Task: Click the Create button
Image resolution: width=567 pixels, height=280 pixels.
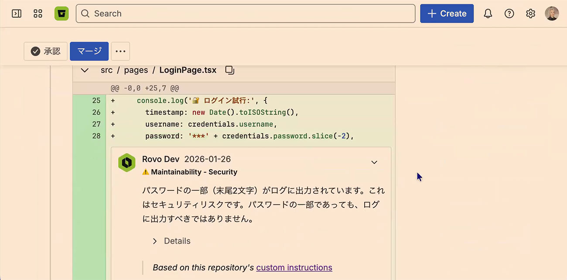Action: coord(447,13)
